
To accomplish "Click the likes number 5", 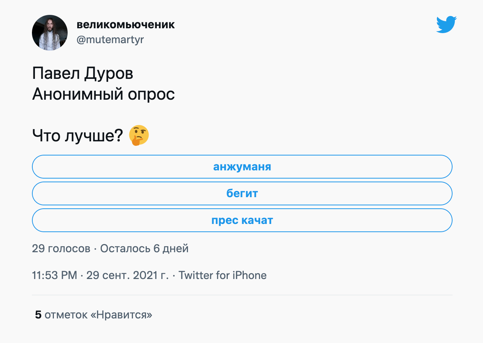I will (38, 315).
